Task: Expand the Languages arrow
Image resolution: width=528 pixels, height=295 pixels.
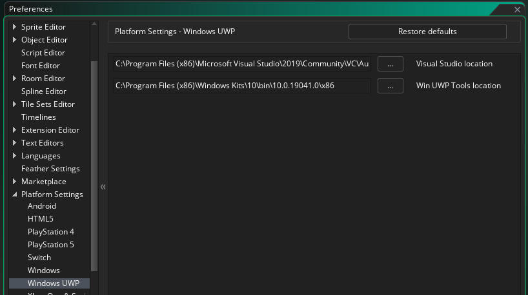Action: [15, 156]
